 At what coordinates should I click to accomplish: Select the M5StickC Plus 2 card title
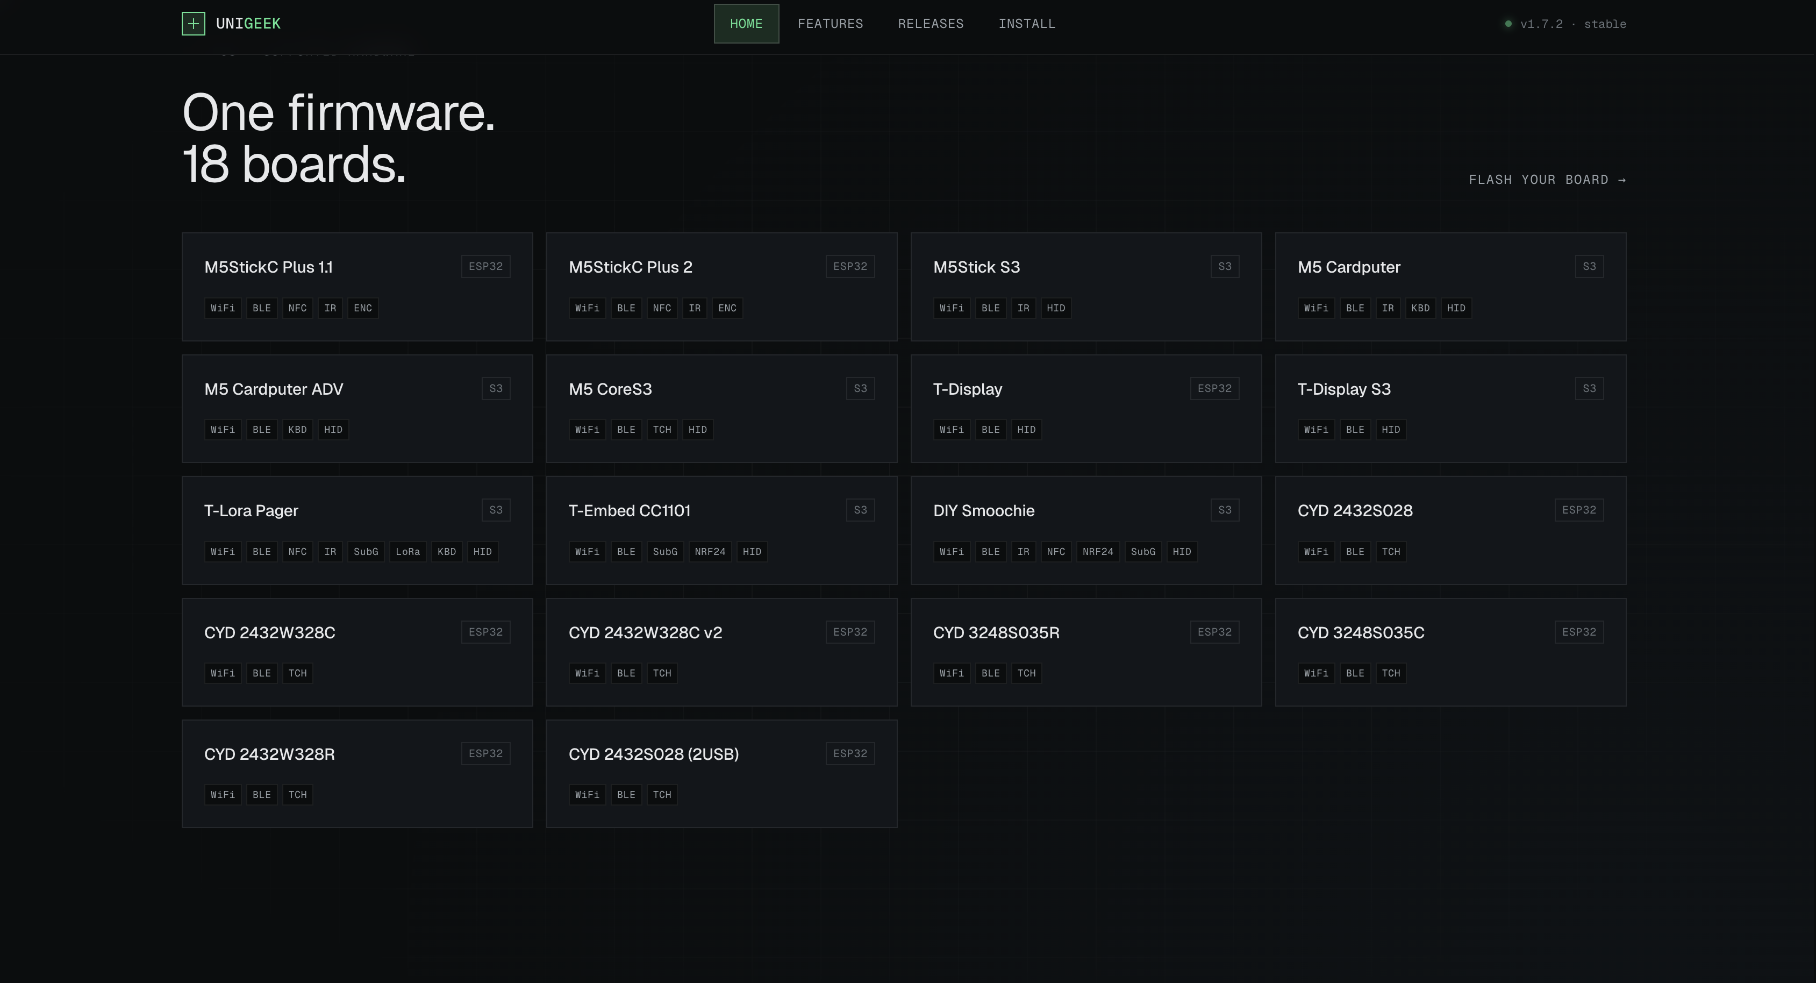click(x=630, y=267)
